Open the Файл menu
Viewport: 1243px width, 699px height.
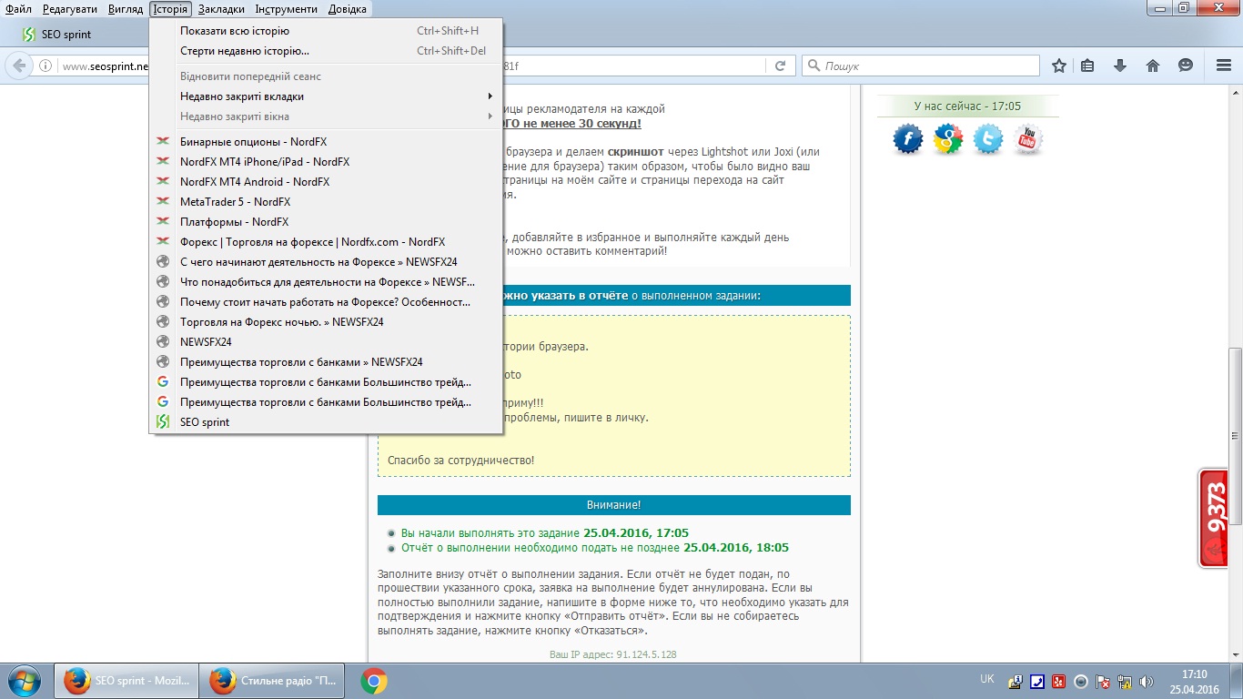pyautogui.click(x=18, y=9)
